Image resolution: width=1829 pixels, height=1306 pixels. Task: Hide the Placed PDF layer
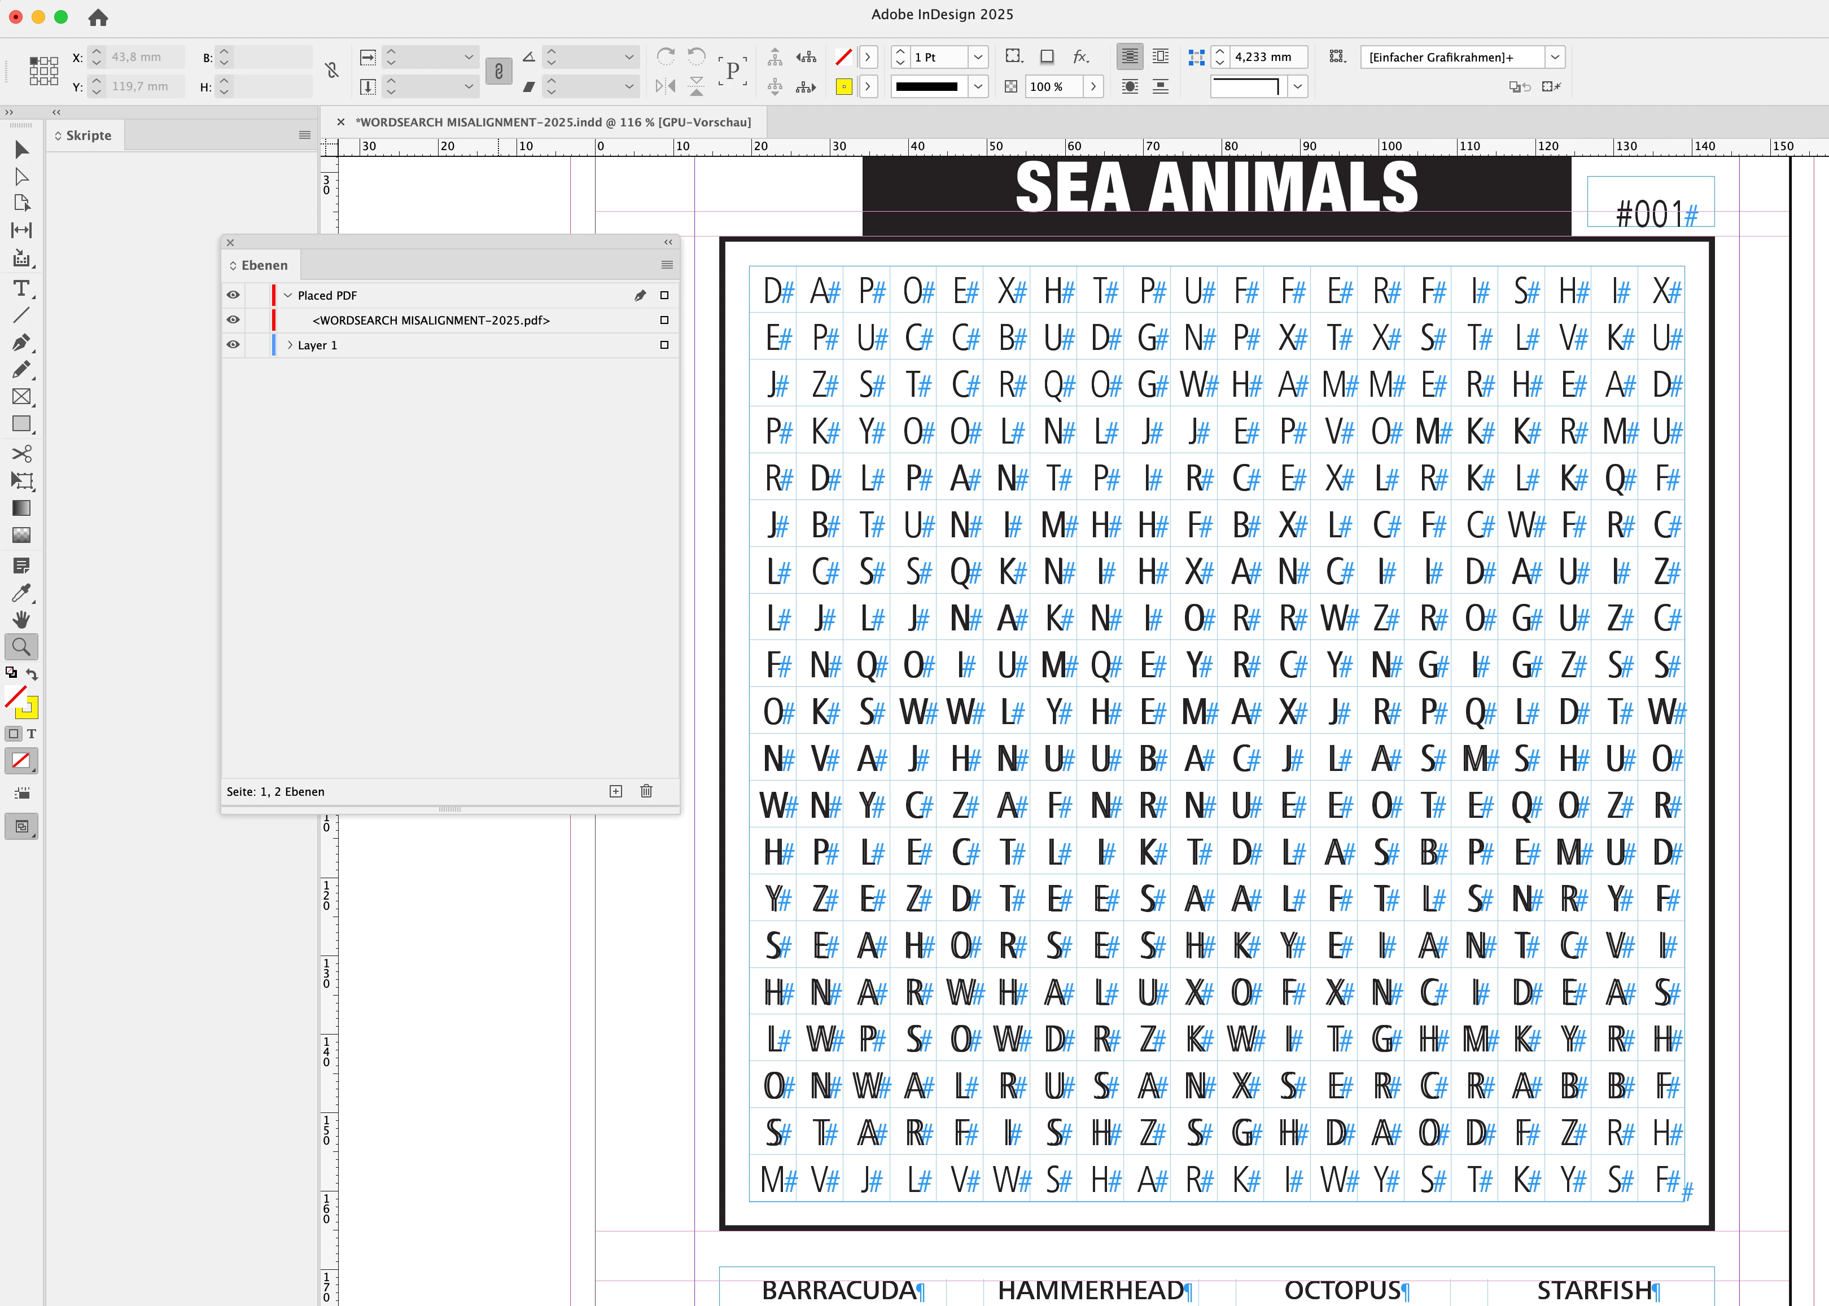233,295
